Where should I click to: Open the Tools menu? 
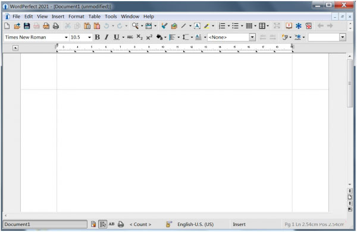pyautogui.click(x=111, y=17)
